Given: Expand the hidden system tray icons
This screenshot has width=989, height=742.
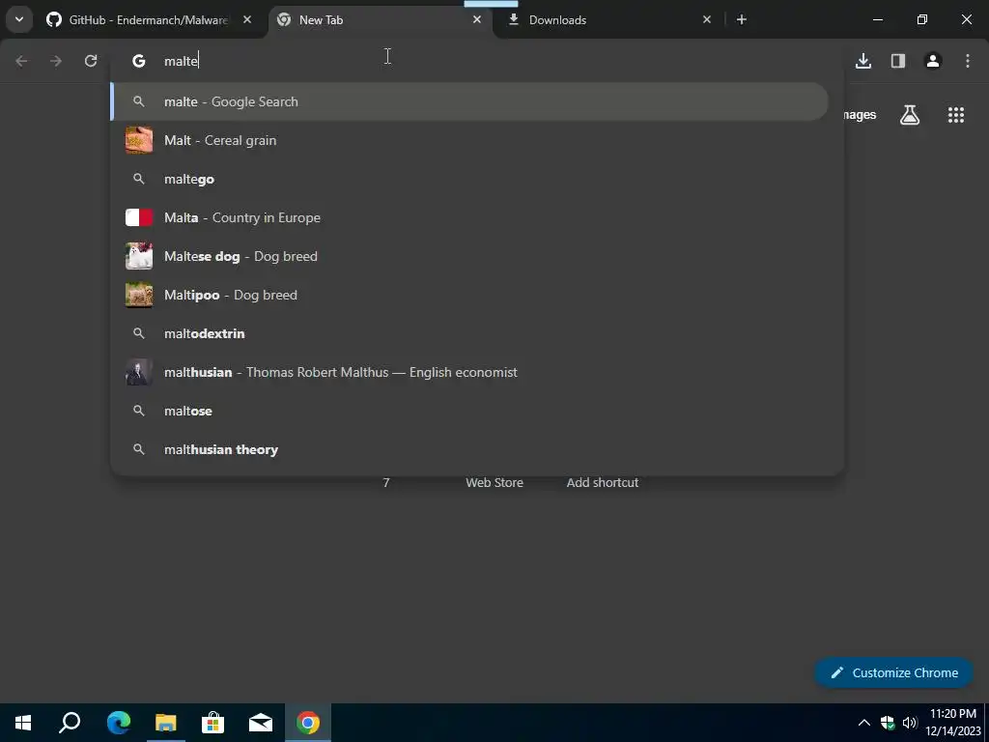Looking at the screenshot, I should 864,723.
